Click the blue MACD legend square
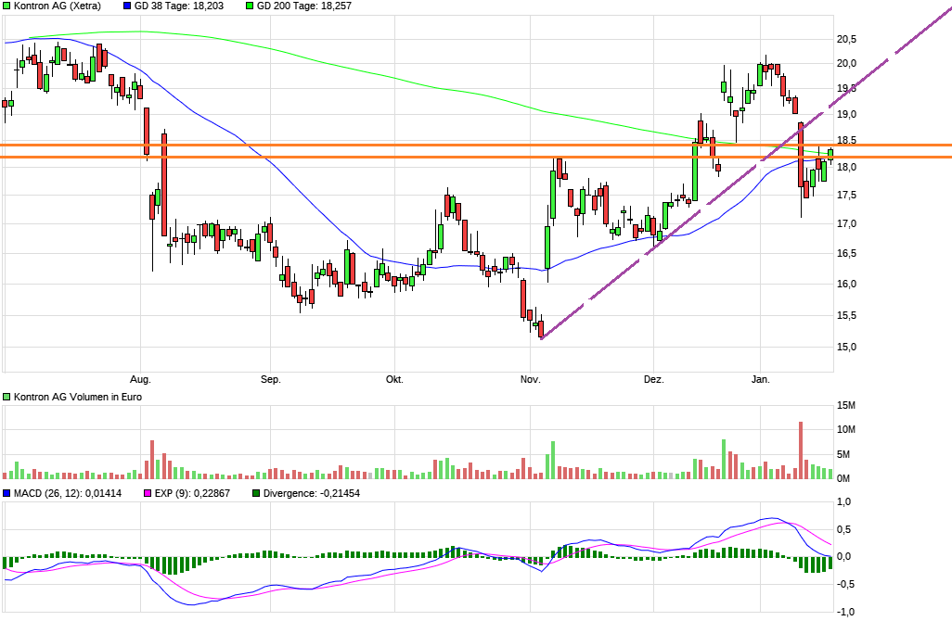Viewport: 952px width, 621px height. [8, 495]
